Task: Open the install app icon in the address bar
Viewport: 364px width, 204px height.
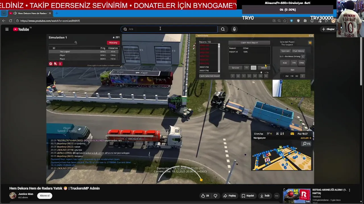Action: coord(274,21)
